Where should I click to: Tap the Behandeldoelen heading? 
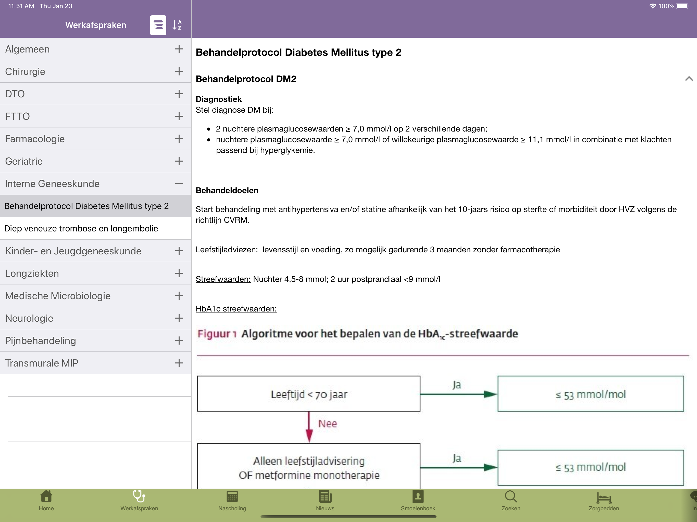(x=227, y=190)
